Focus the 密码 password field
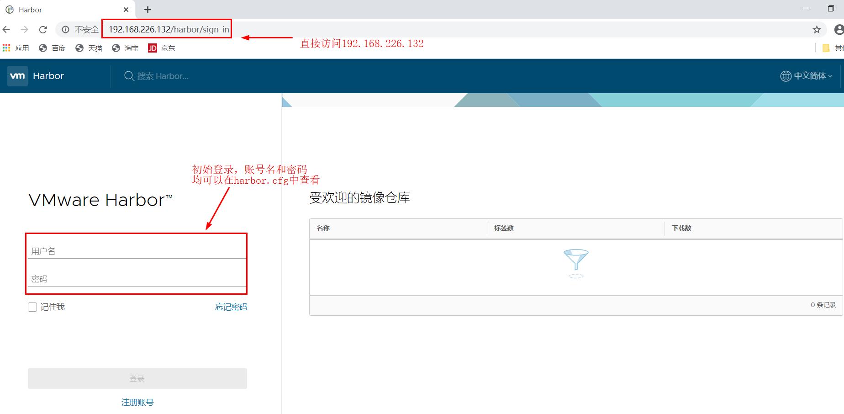844x414 pixels. tap(137, 279)
